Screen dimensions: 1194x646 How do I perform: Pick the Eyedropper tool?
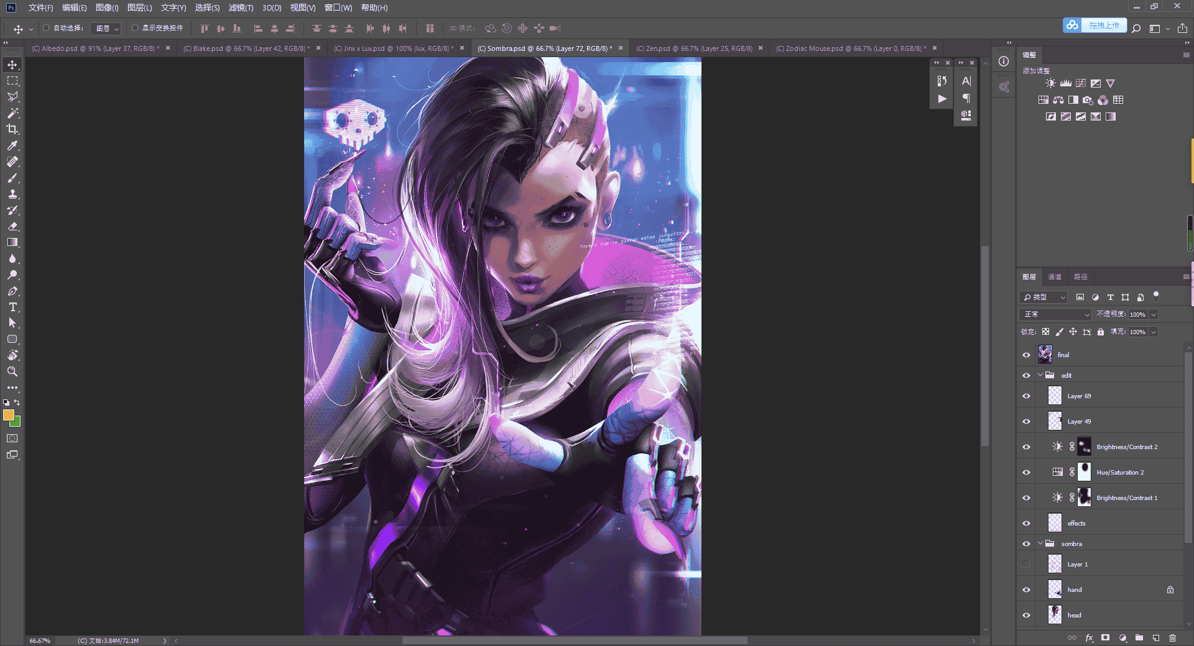click(12, 146)
